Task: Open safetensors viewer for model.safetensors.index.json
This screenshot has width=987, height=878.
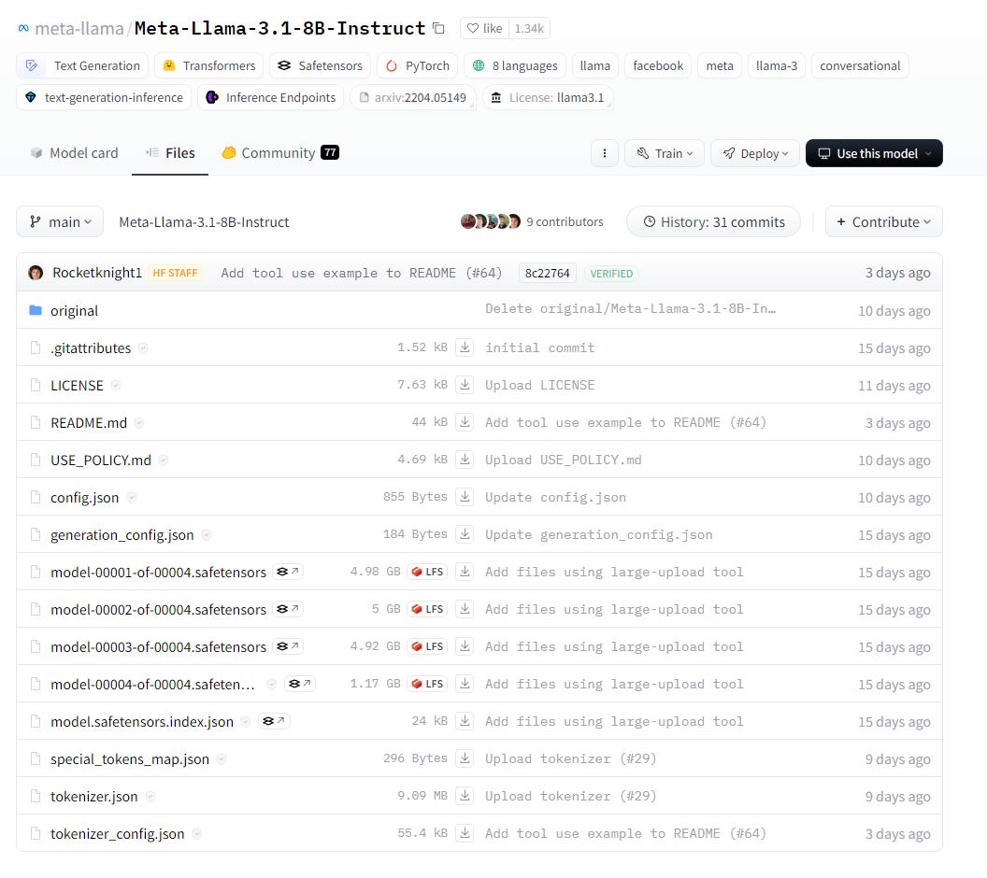Action: tap(275, 721)
